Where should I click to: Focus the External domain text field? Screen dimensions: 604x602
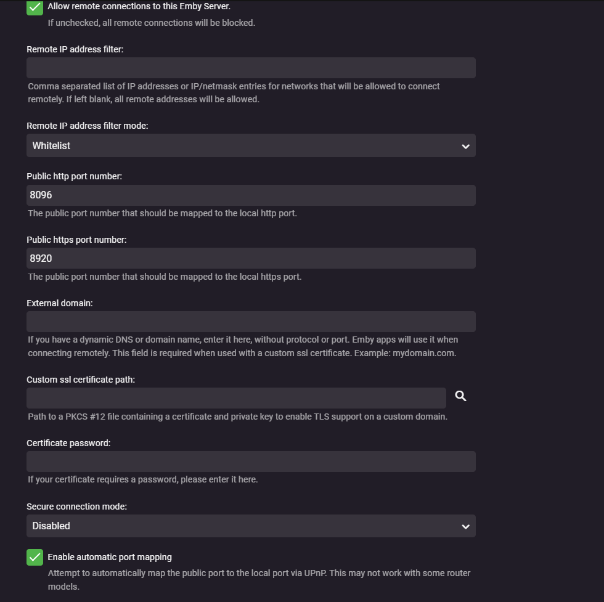251,322
